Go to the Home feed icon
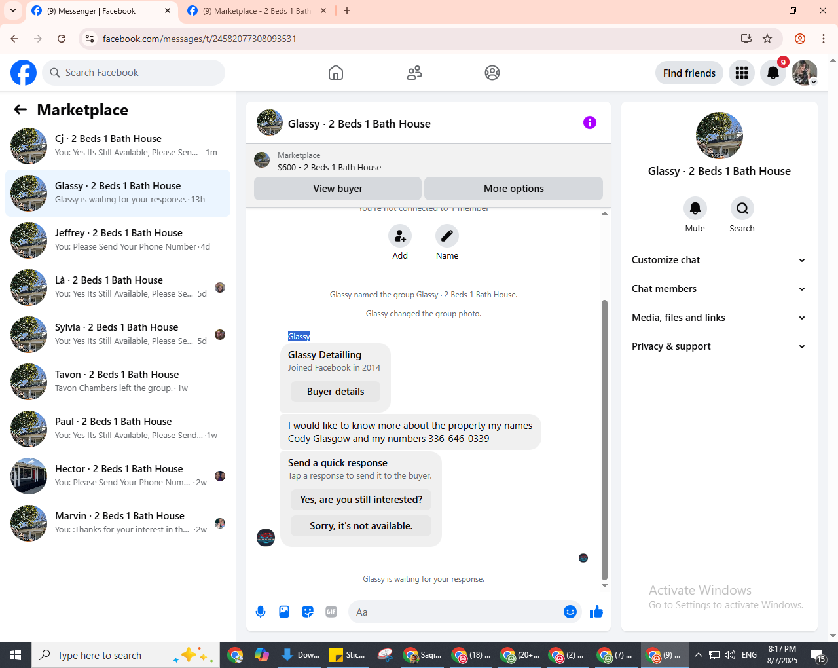Viewport: 838px width, 668px height. coord(336,73)
